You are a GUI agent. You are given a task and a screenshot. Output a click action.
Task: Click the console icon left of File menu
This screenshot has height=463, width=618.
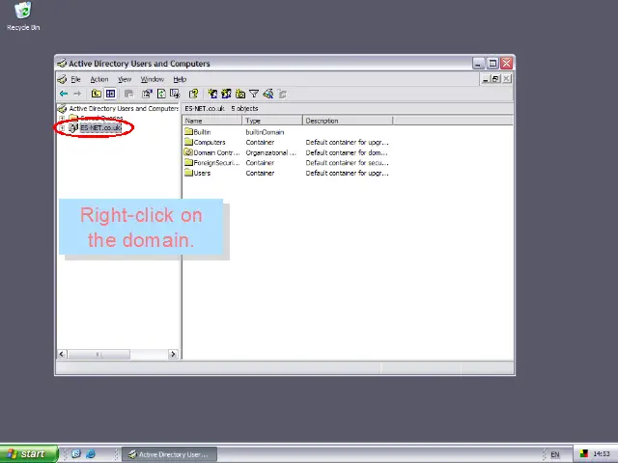point(62,79)
